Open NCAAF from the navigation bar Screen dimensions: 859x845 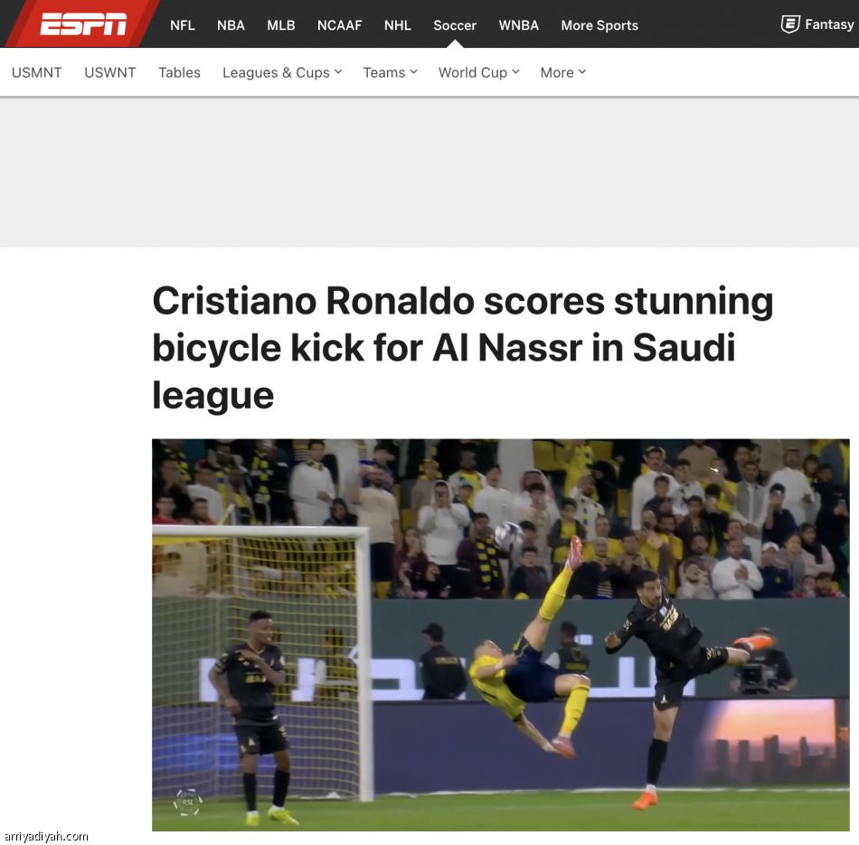tap(340, 25)
